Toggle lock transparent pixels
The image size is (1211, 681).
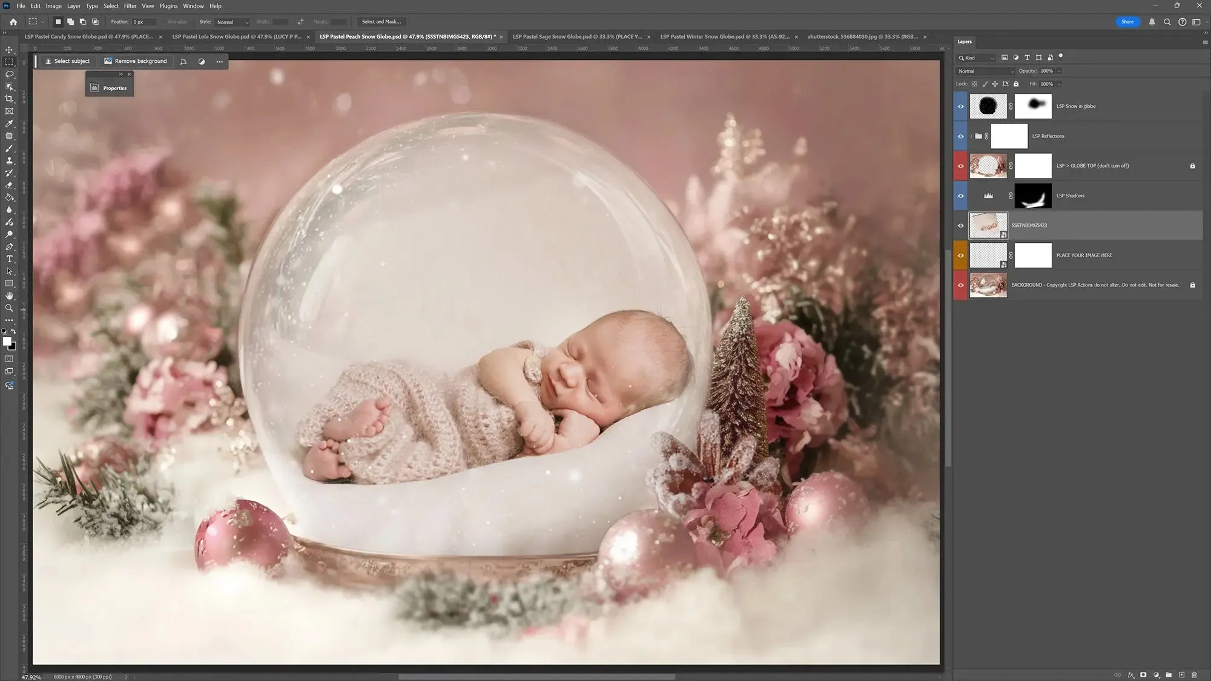tap(974, 84)
